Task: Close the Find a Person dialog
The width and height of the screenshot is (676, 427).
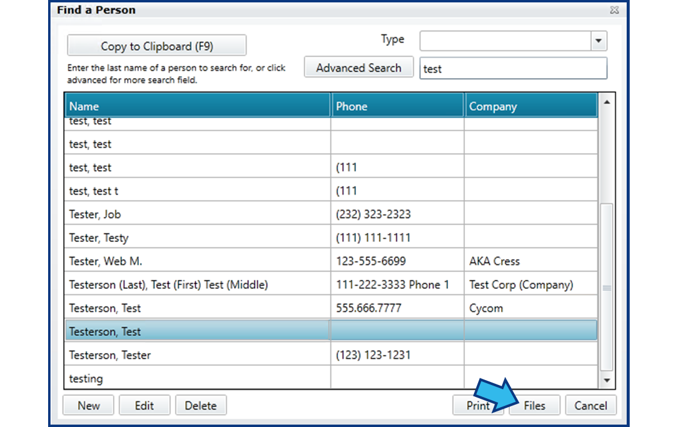Action: [614, 10]
